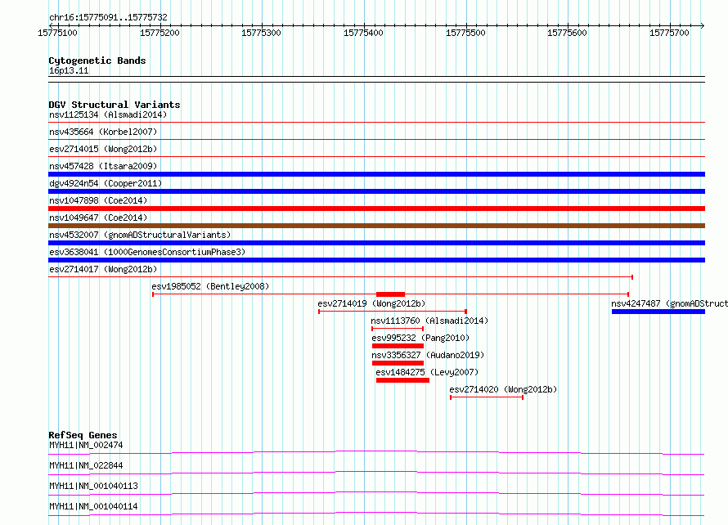Select the red bar under nsv1047898
The image size is (728, 525).
coord(376,209)
